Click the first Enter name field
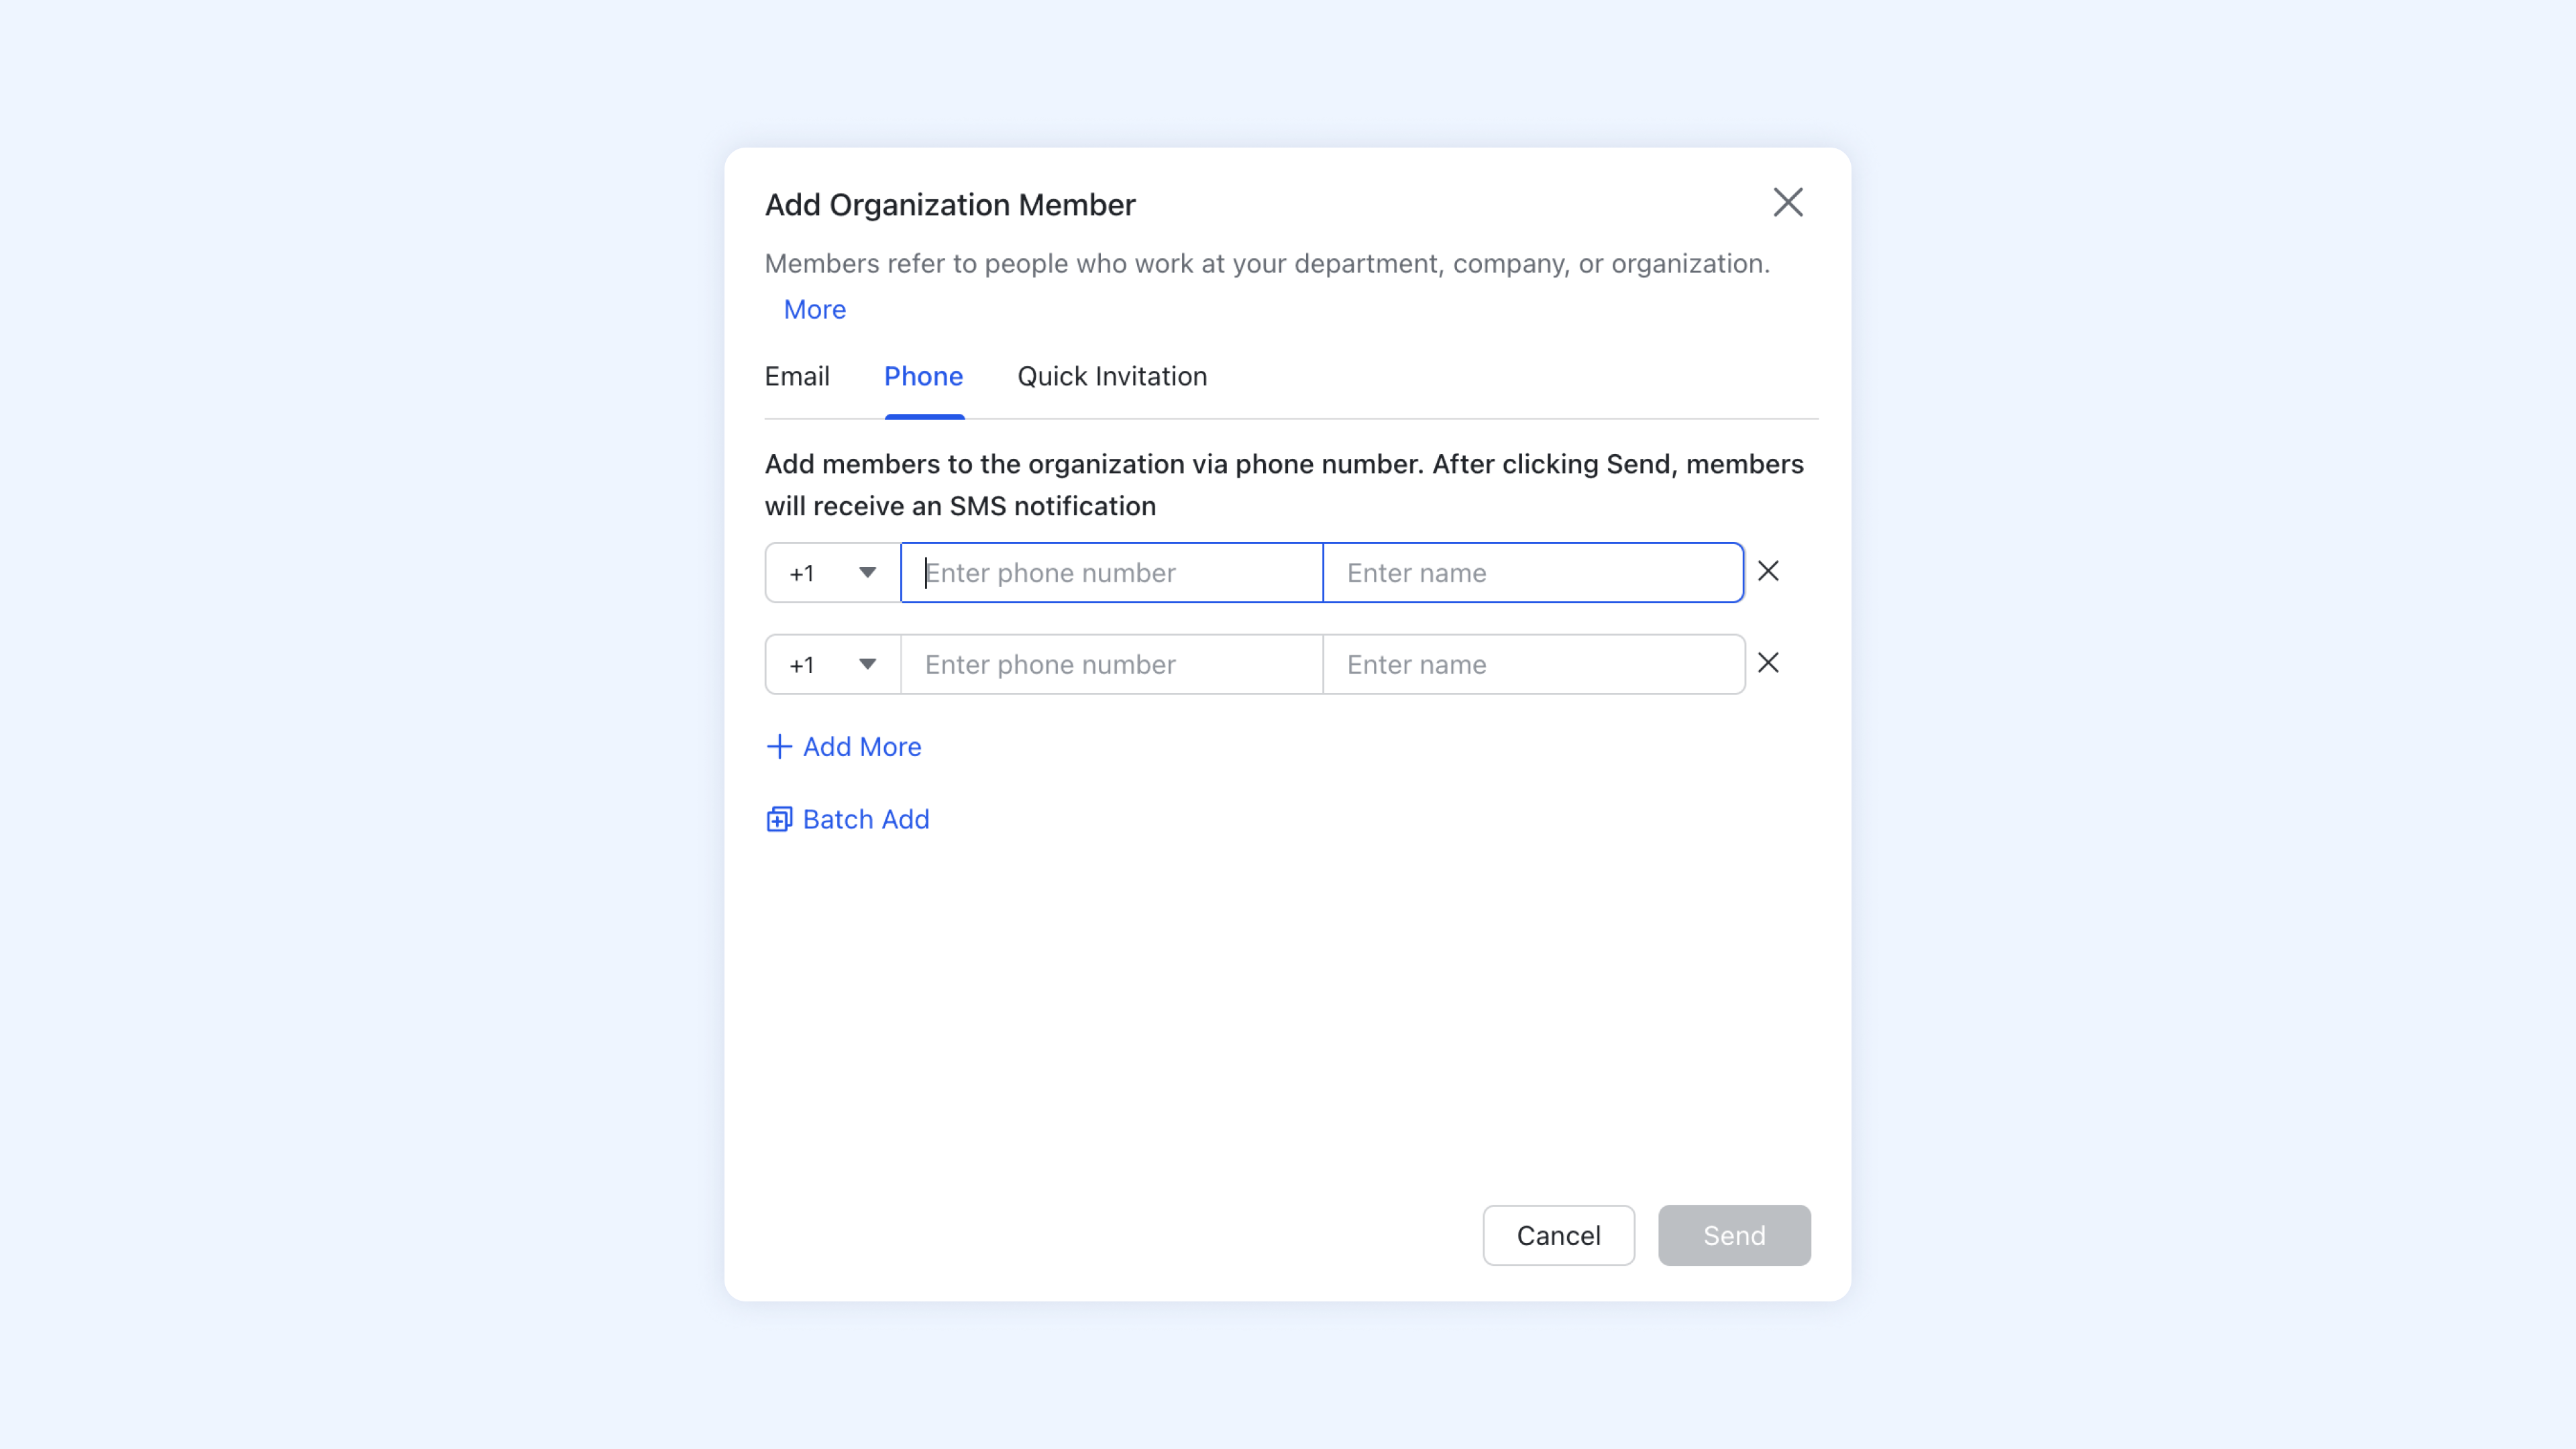Image resolution: width=2576 pixels, height=1449 pixels. click(x=1533, y=572)
